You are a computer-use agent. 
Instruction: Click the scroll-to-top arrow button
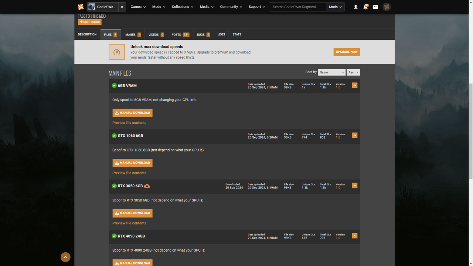coord(65,257)
